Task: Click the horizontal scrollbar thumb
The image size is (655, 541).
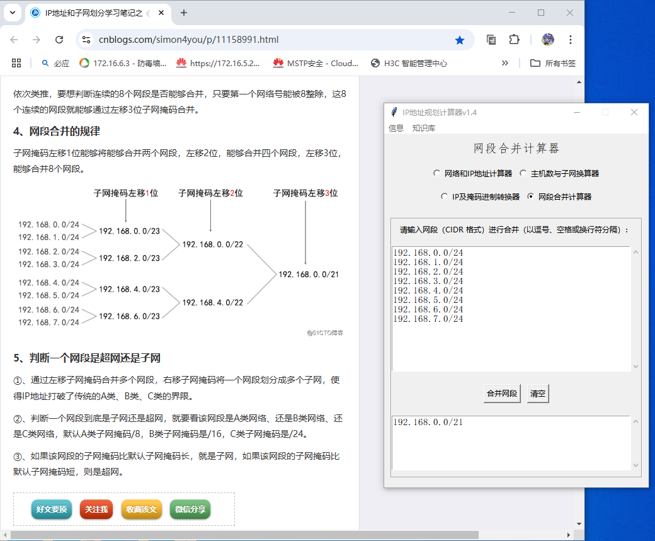Action: pyautogui.click(x=244, y=535)
